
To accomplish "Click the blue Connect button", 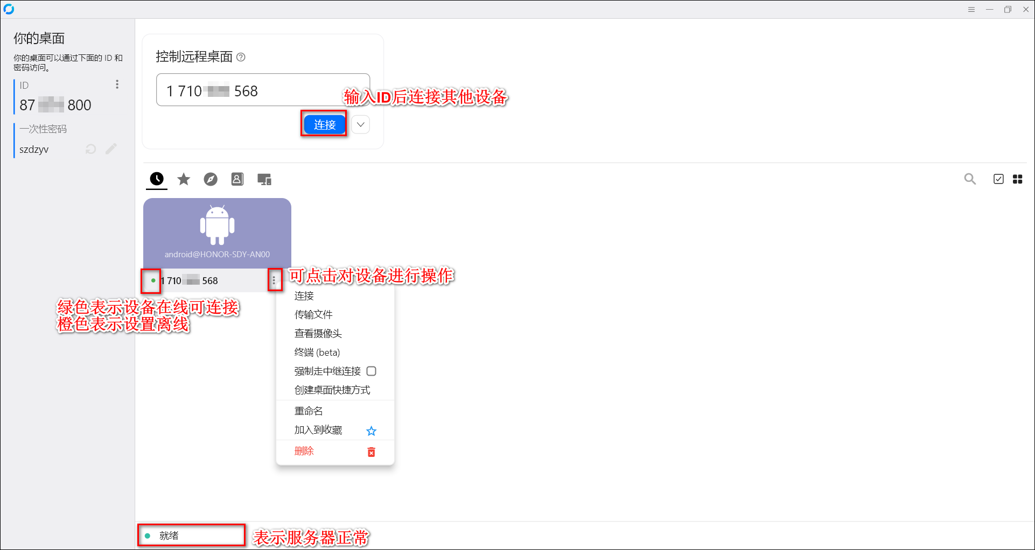I will [x=324, y=124].
